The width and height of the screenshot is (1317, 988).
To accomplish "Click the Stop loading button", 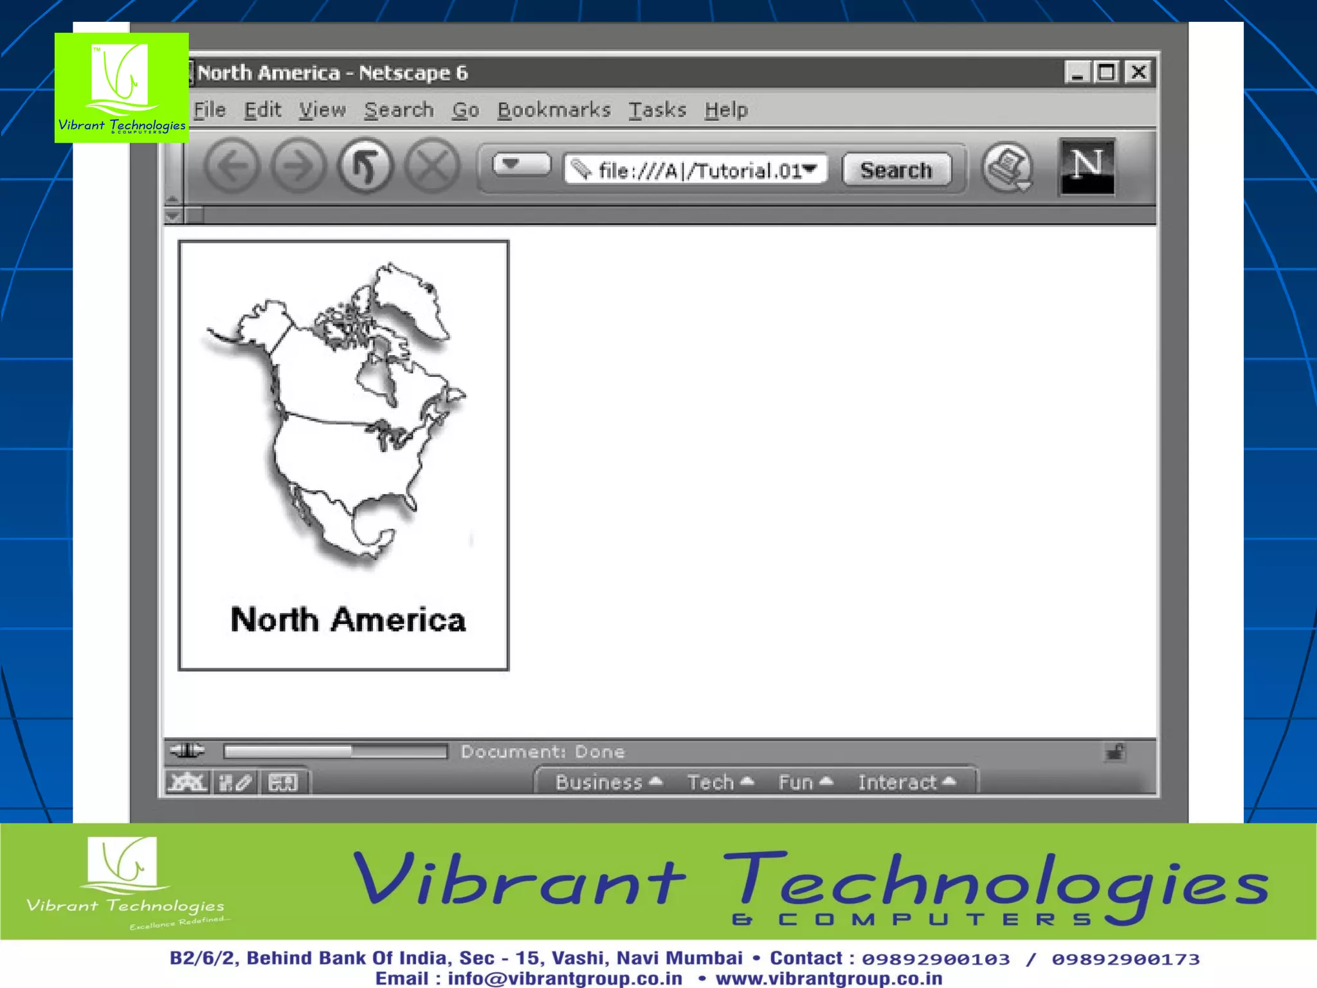I will click(x=433, y=166).
